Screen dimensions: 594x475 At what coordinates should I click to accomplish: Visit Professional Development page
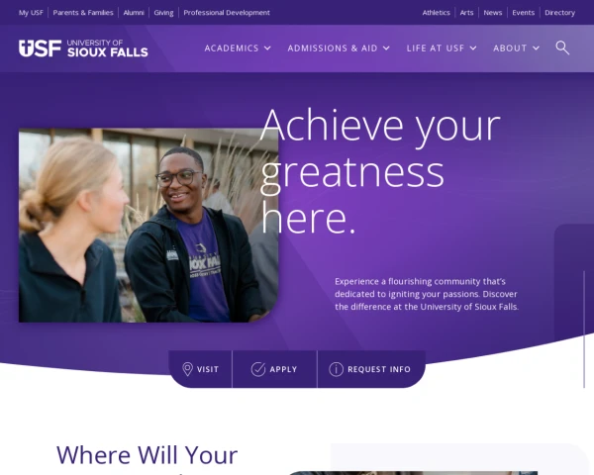[227, 13]
